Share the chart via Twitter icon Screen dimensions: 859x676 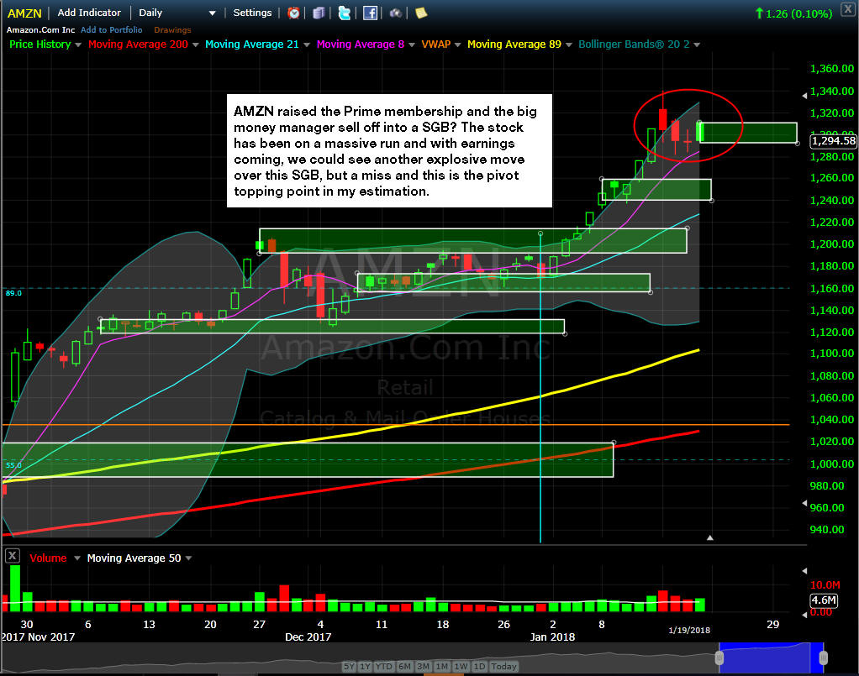[344, 13]
